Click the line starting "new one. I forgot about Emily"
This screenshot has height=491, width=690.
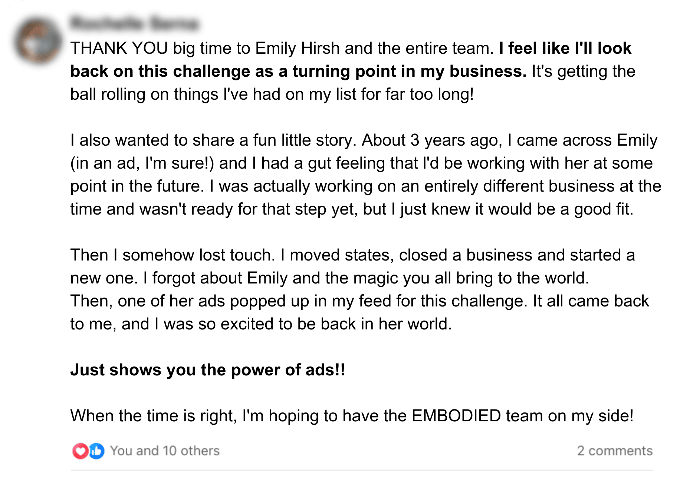(329, 278)
